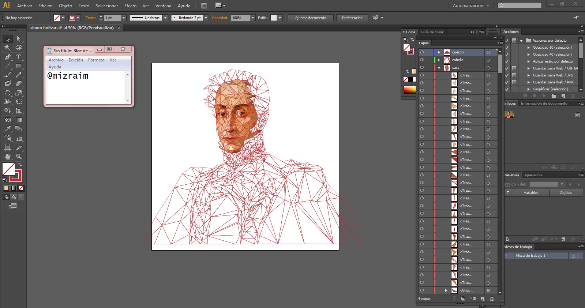The height and width of the screenshot is (308, 585).
Task: Collapse the cara layer
Action: [439, 68]
